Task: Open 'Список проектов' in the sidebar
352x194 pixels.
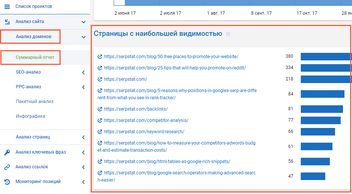Action: tap(34, 6)
